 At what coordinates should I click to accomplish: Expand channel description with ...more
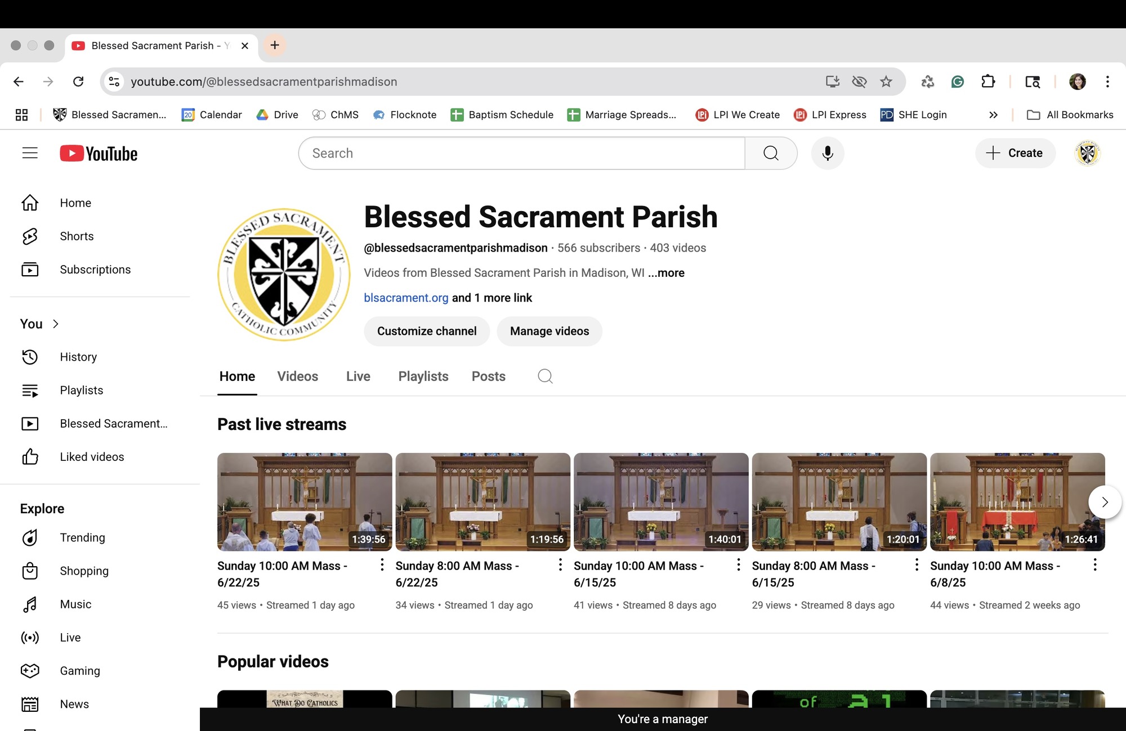click(x=666, y=273)
